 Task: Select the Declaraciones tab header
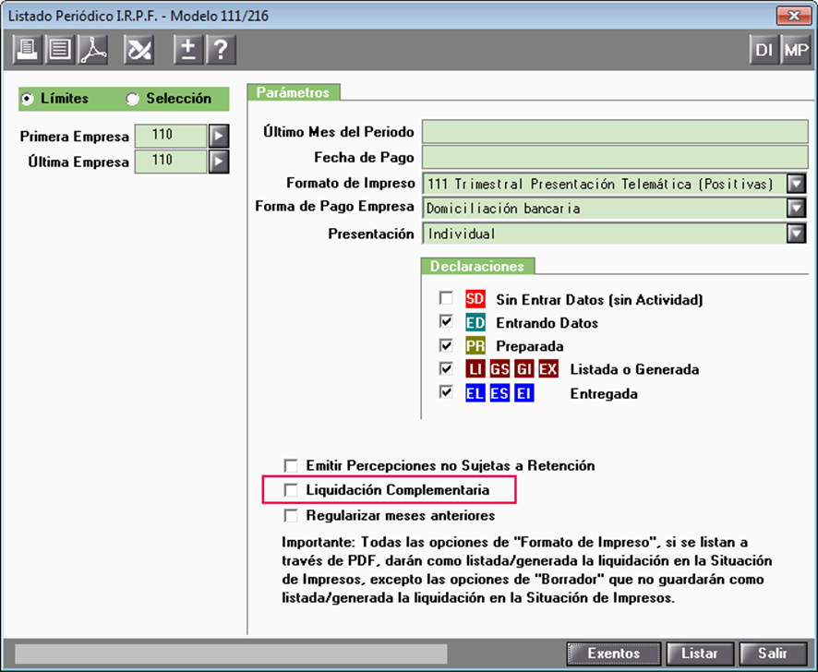click(x=477, y=266)
